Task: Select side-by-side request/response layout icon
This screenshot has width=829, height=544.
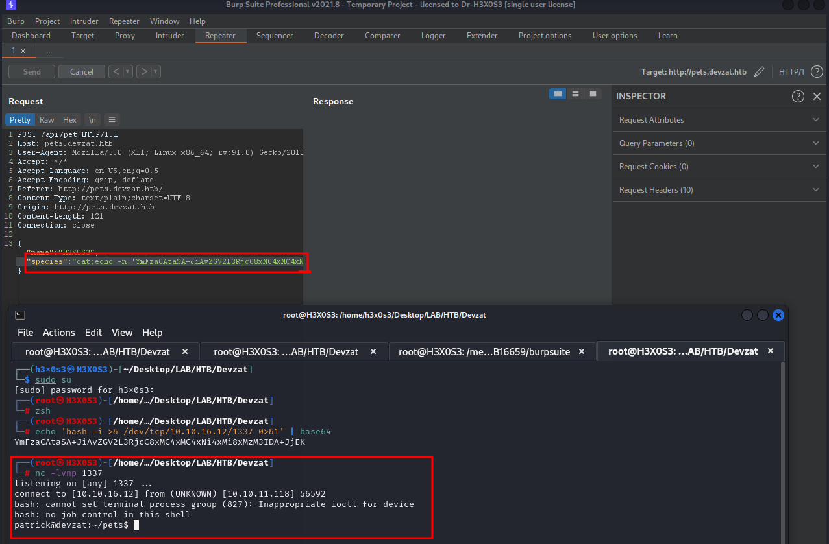Action: coord(558,94)
